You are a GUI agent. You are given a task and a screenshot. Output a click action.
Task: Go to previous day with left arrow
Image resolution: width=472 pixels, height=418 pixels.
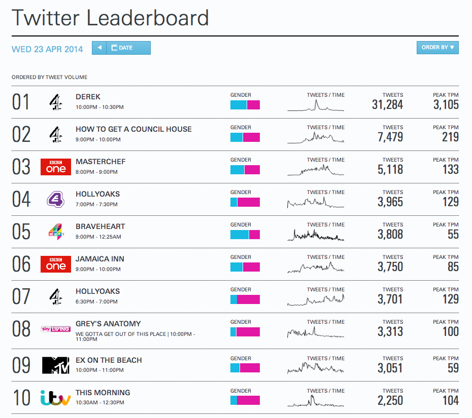99,48
